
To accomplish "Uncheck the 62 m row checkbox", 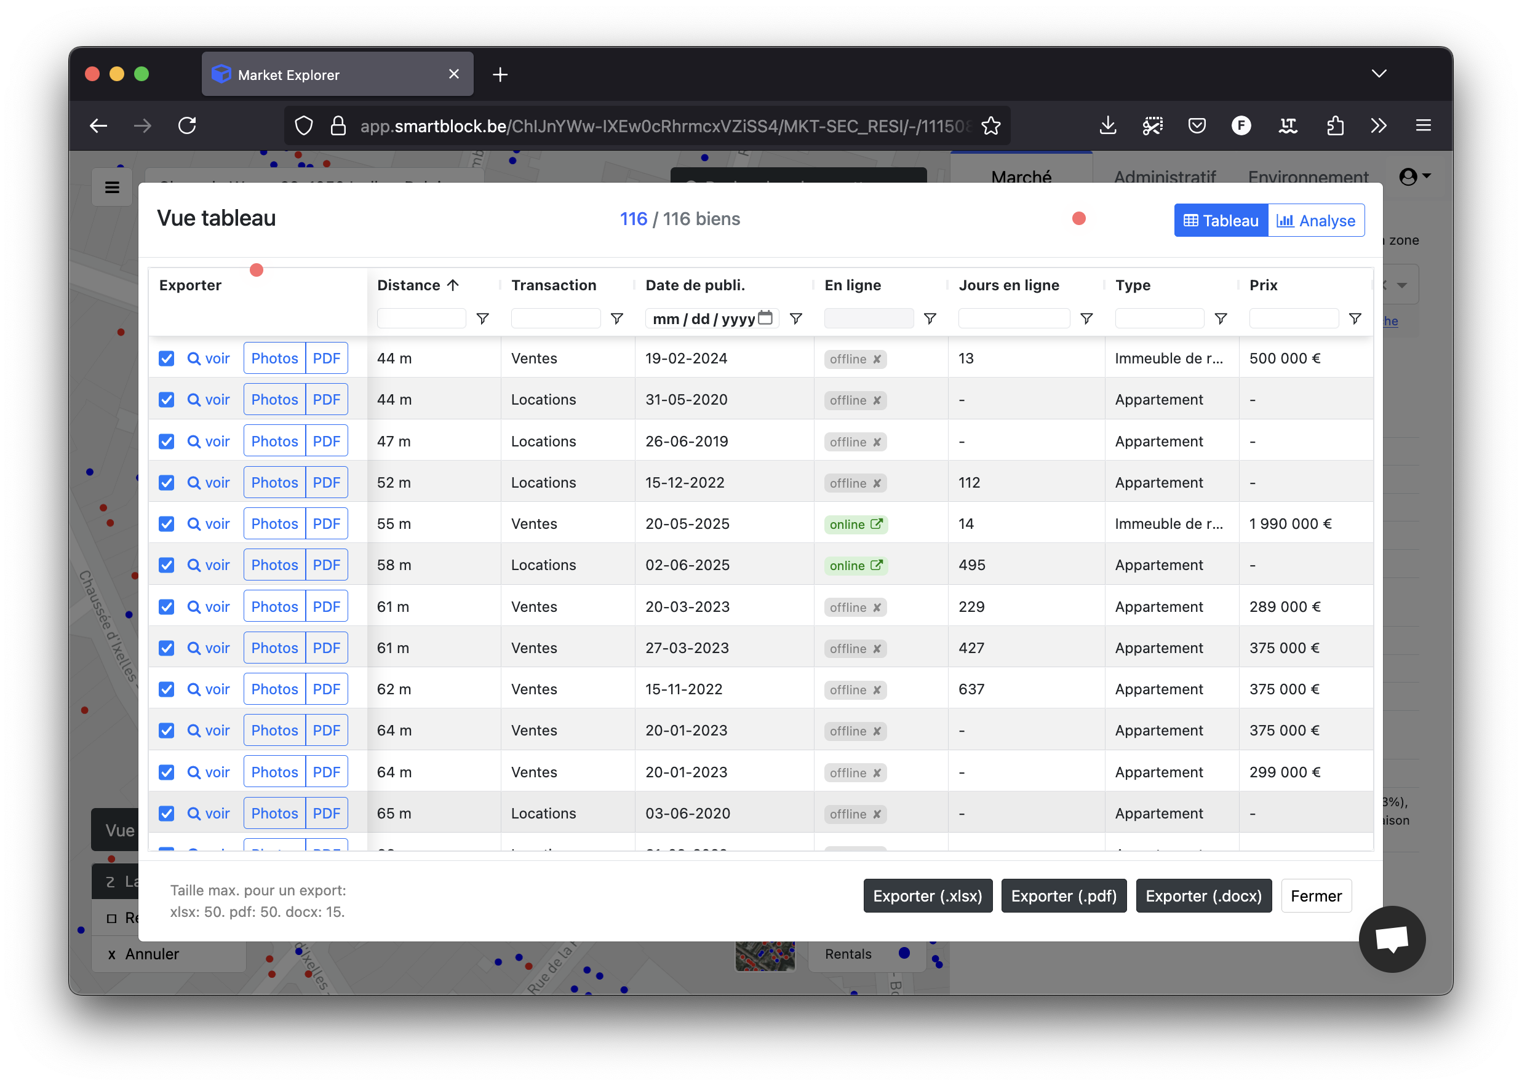I will tap(166, 689).
